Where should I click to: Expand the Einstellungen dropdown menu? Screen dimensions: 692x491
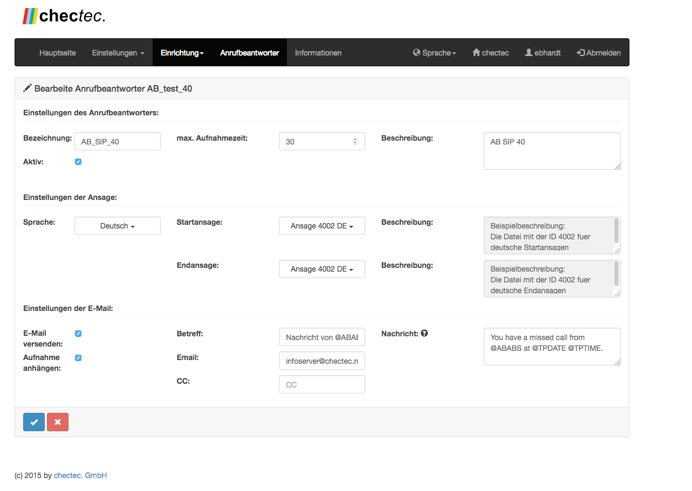pyautogui.click(x=118, y=53)
